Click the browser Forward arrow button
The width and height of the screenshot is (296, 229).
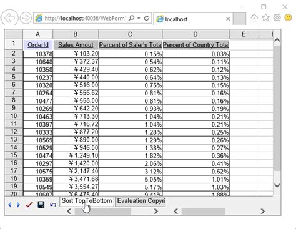click(26, 18)
